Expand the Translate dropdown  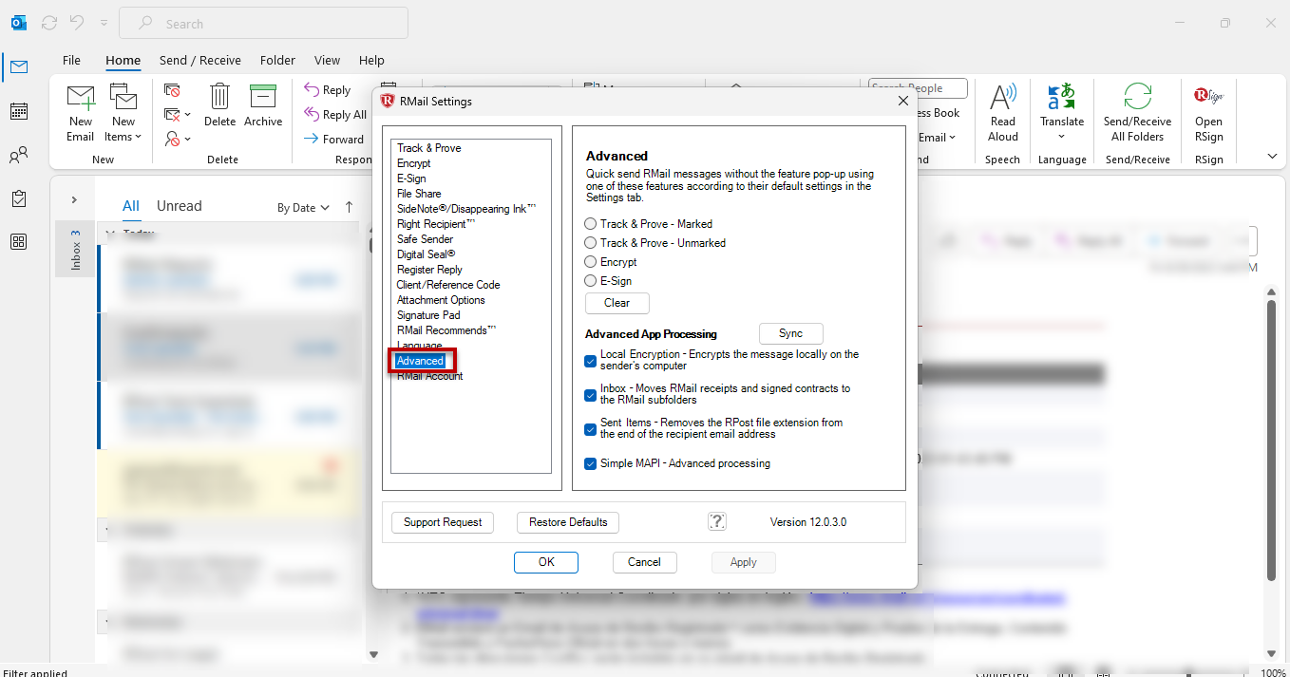click(x=1062, y=137)
